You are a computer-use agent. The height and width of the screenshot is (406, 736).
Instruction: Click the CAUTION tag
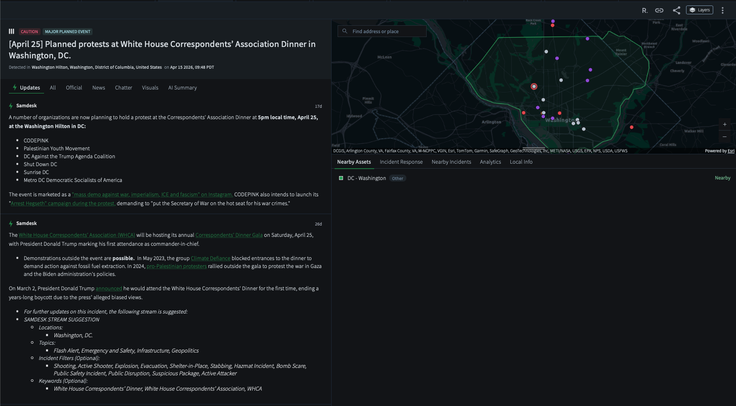(x=29, y=32)
